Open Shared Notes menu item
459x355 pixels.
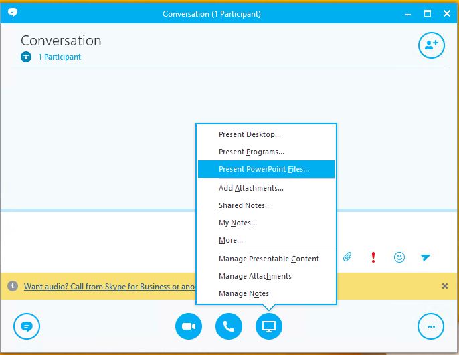(x=244, y=206)
